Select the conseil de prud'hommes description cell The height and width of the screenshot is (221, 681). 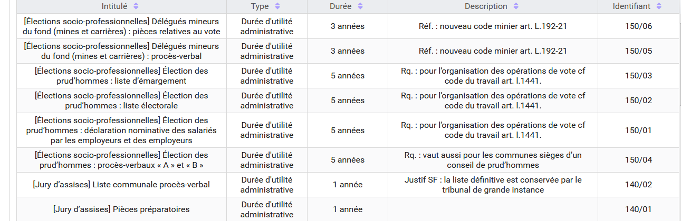click(493, 160)
